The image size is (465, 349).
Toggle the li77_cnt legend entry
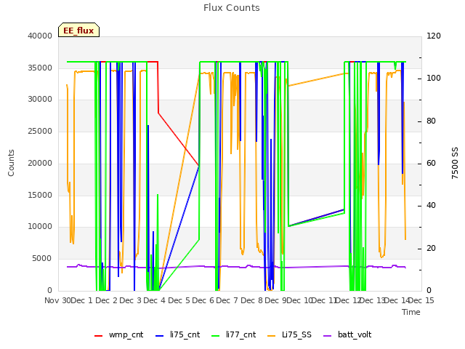click(233, 334)
